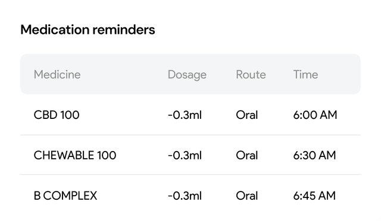The height and width of the screenshot is (223, 381).
Task: Click Oral route for CBD 100
Action: pos(247,115)
